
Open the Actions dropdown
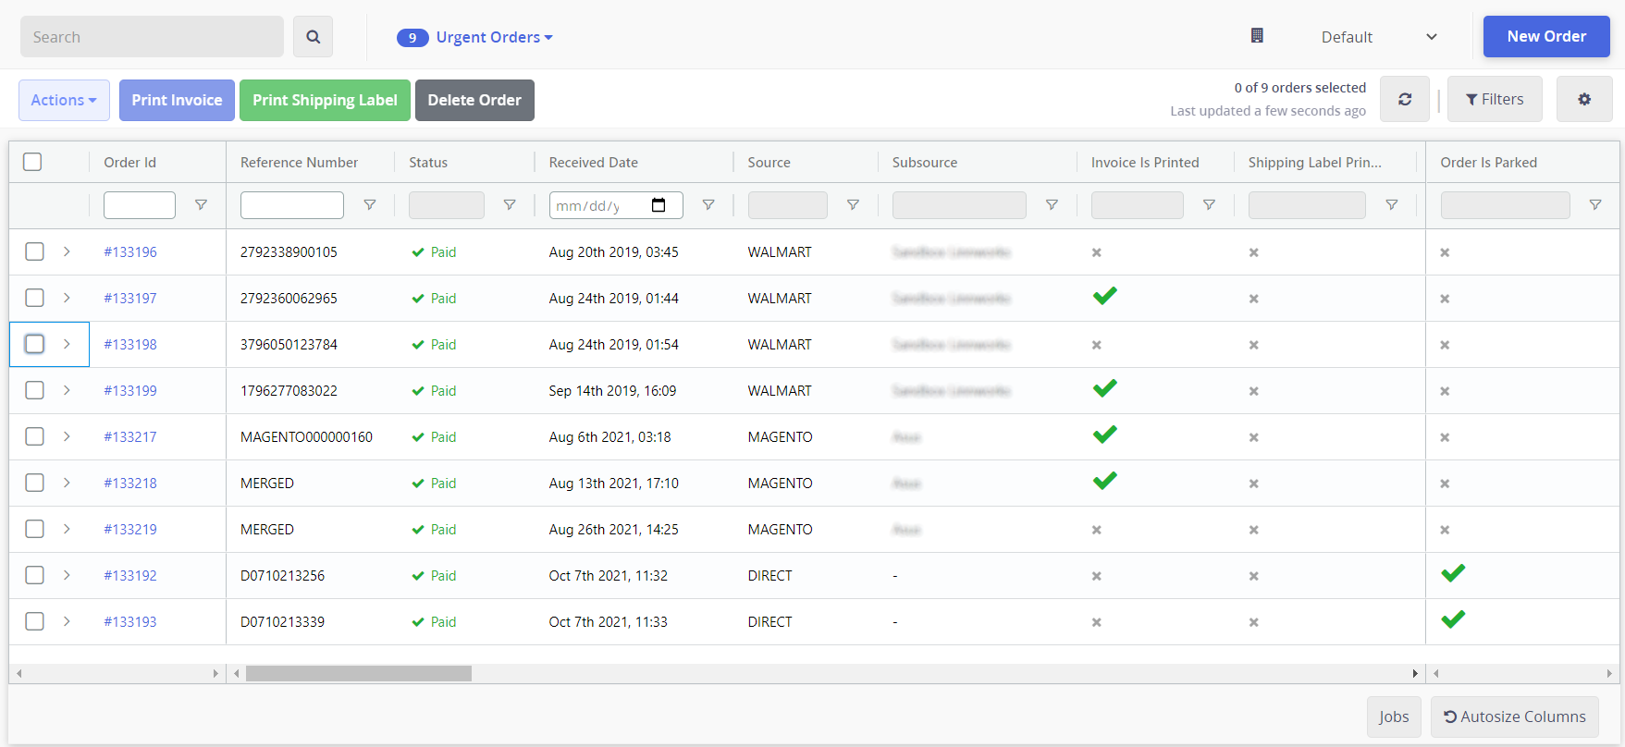(x=64, y=100)
